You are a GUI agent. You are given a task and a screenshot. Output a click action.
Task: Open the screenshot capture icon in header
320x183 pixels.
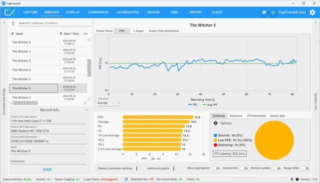coord(264,12)
